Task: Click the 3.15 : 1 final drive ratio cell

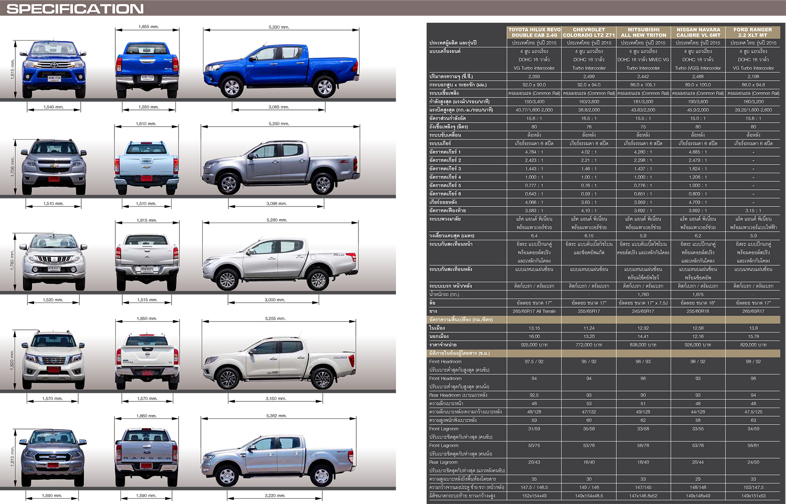Action: coord(753,211)
